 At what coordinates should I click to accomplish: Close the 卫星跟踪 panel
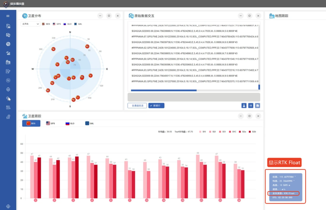258,116
